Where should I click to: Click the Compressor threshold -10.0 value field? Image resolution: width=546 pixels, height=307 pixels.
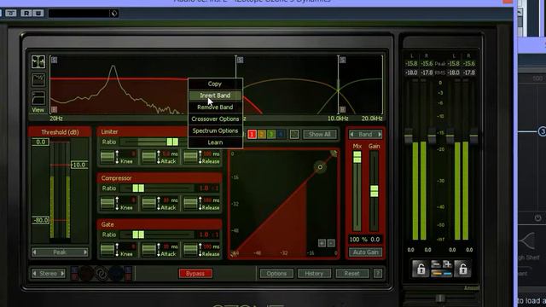(x=79, y=165)
